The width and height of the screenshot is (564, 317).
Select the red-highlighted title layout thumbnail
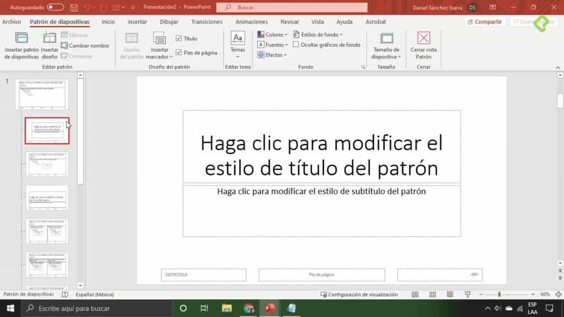click(47, 130)
